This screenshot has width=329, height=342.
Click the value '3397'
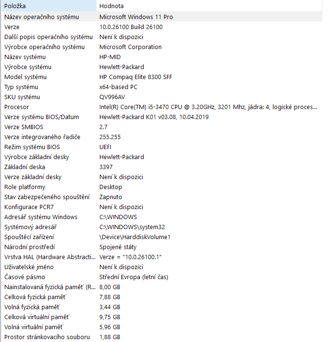[106, 167]
